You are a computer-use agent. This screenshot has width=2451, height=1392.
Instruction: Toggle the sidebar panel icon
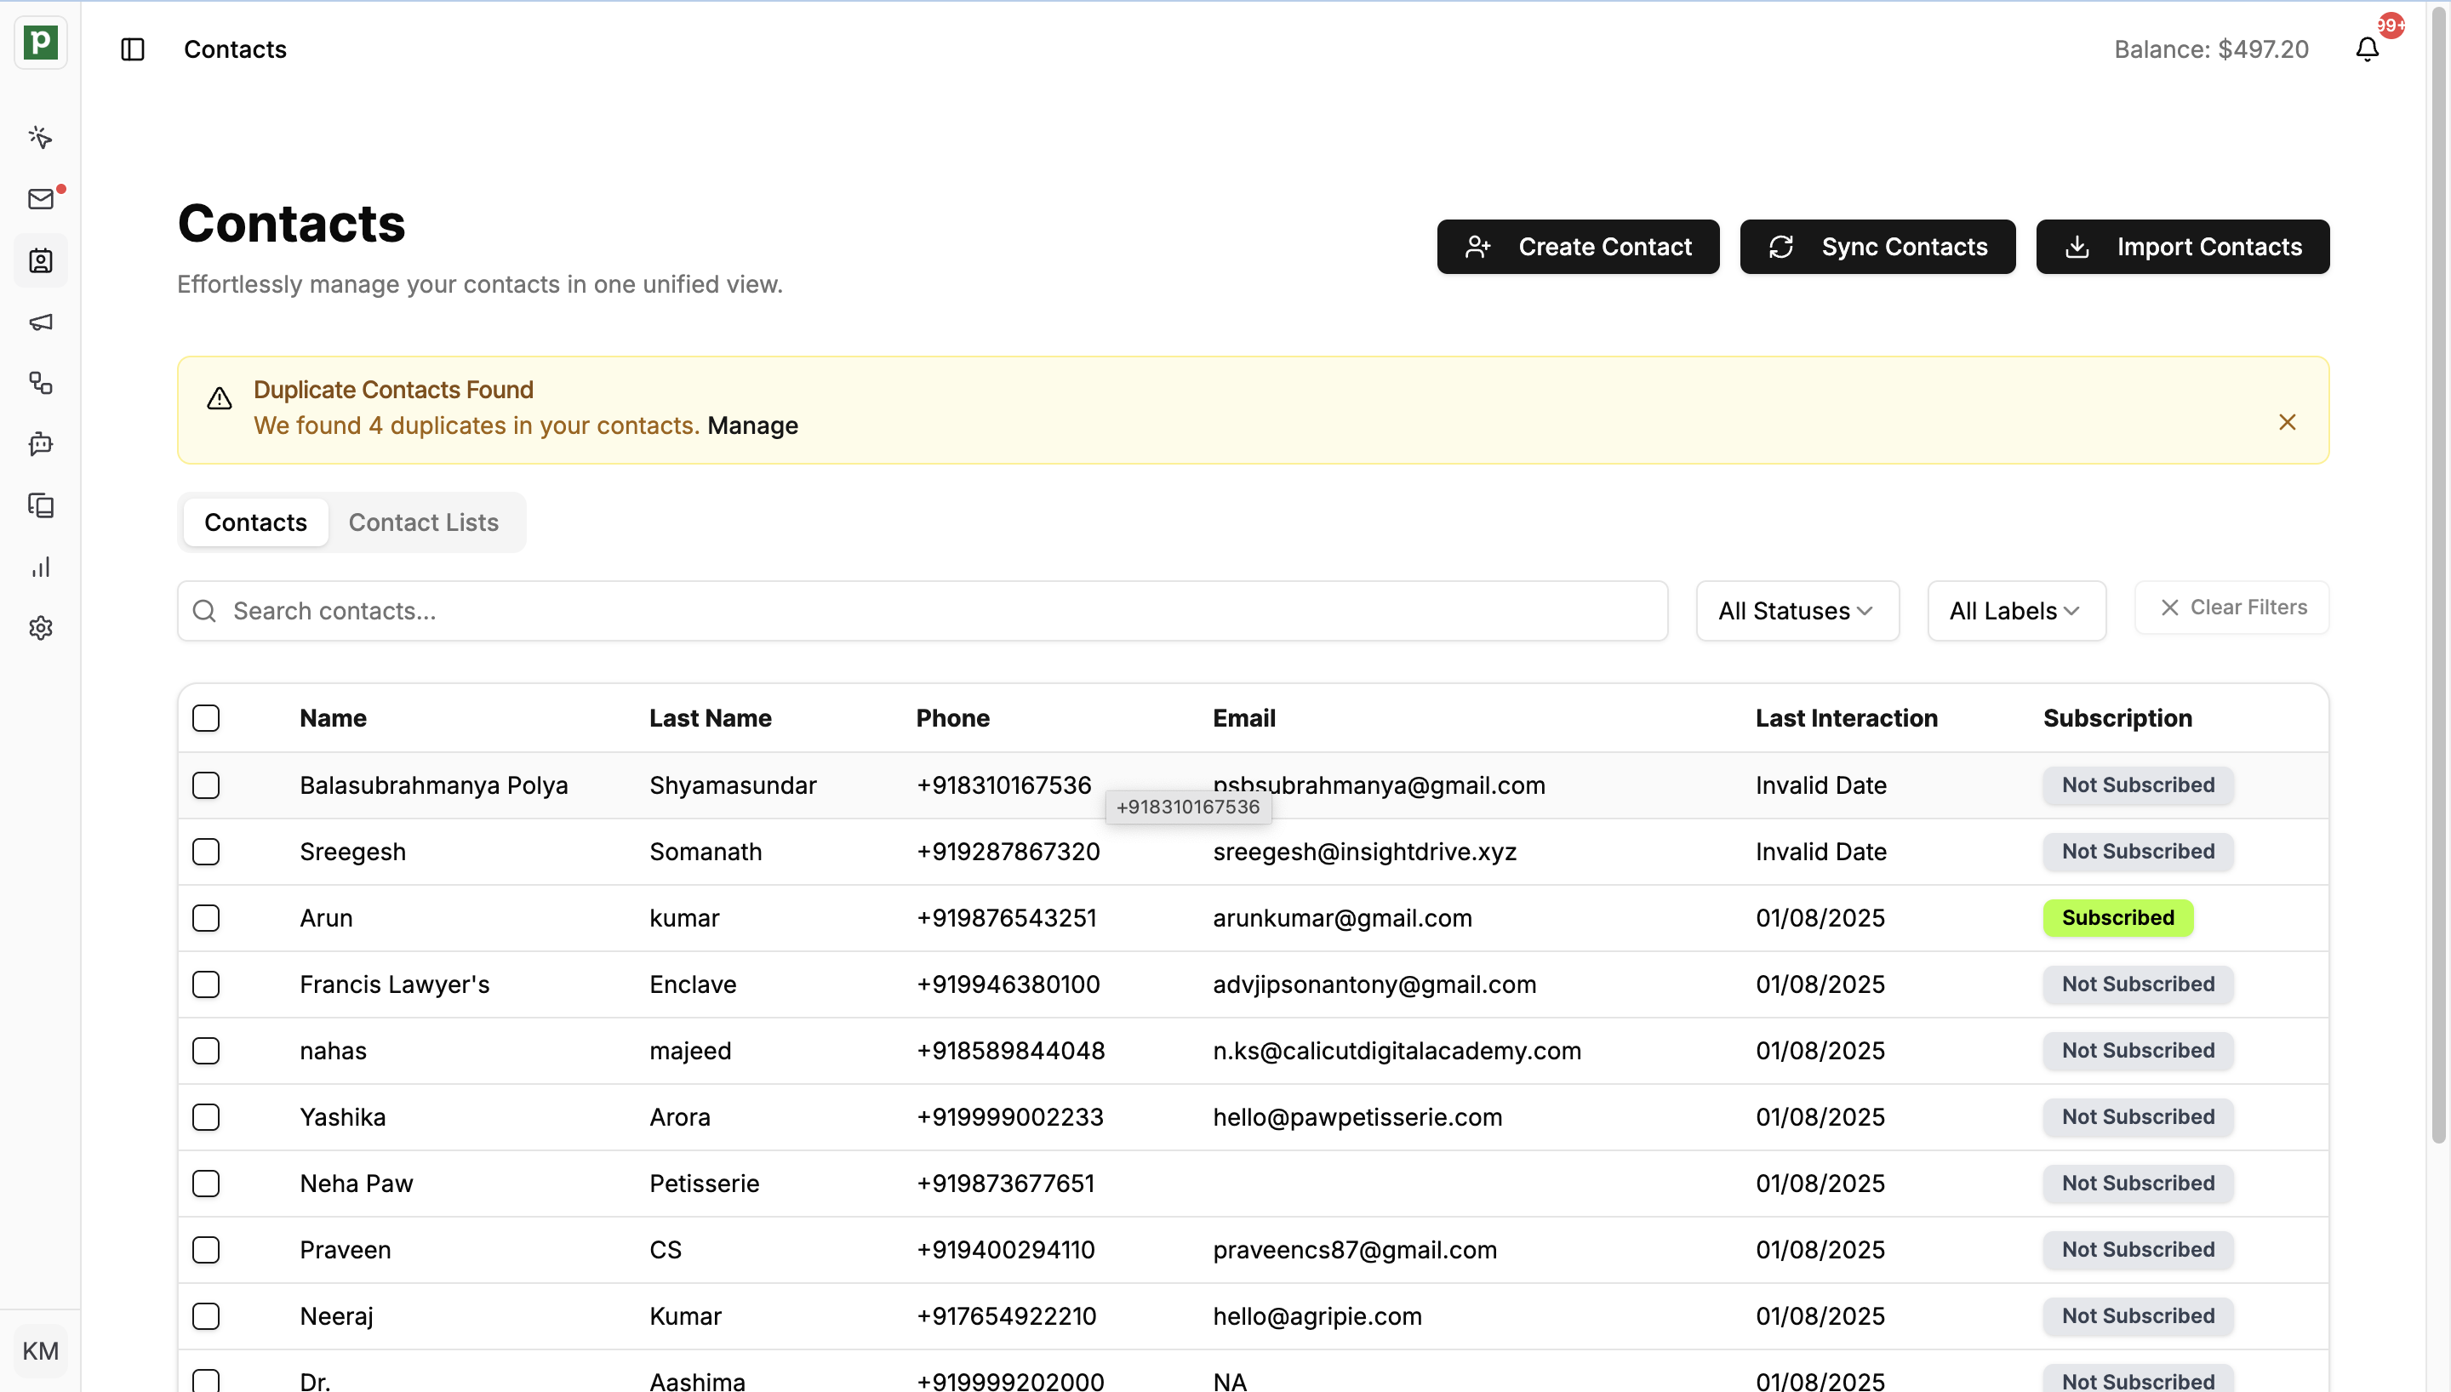[x=133, y=49]
